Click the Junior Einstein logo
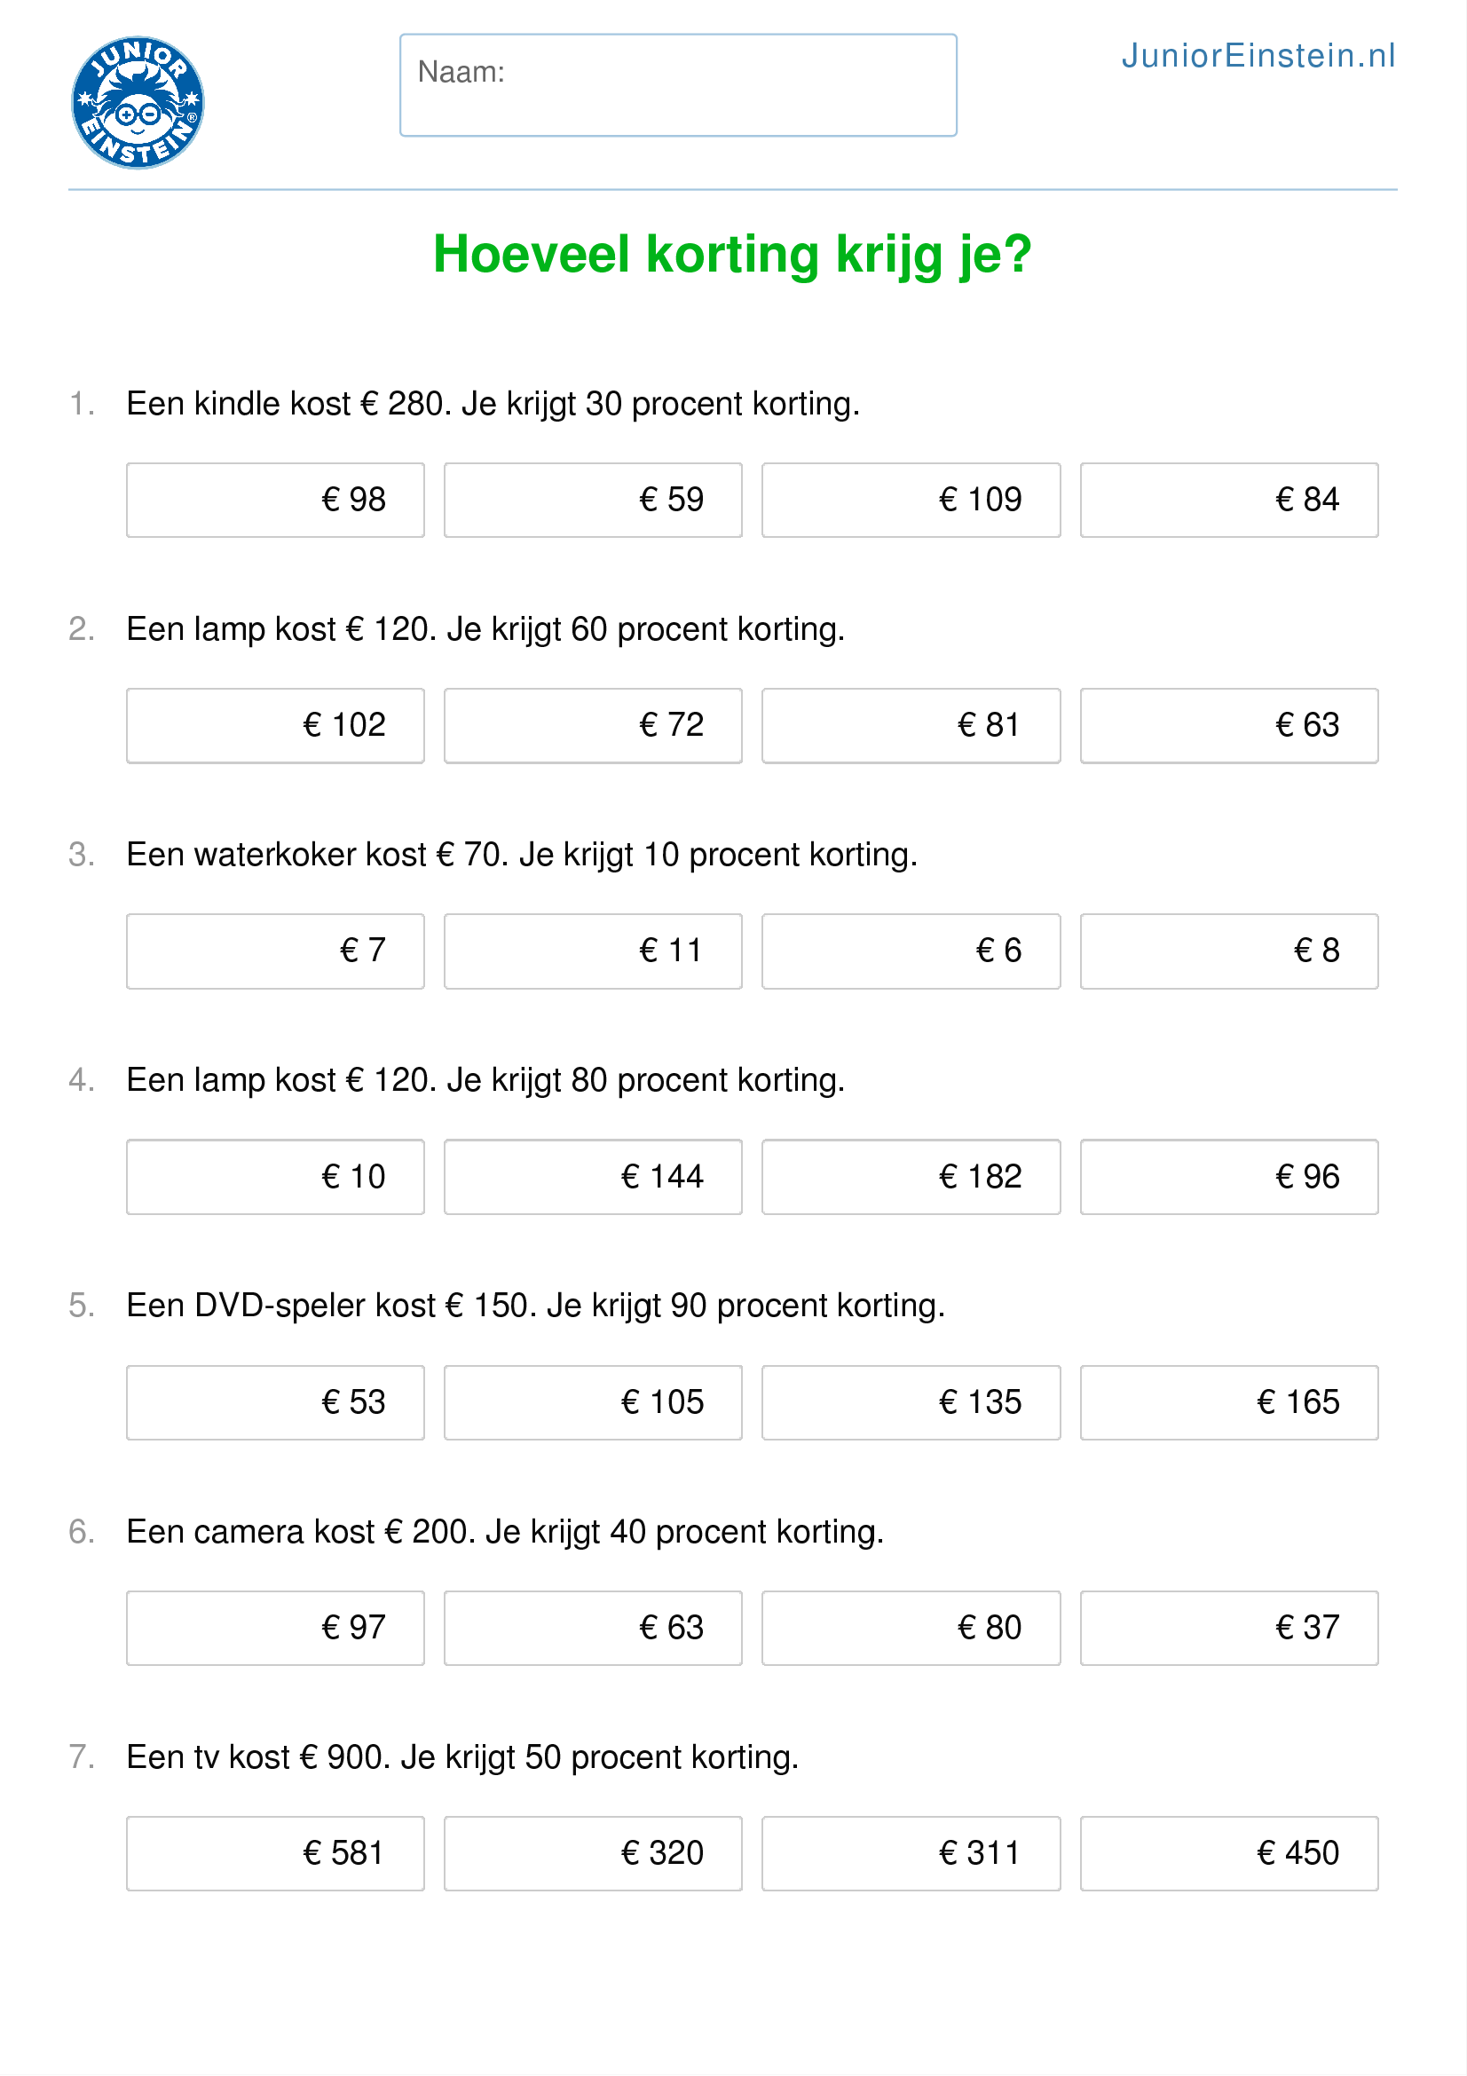 (x=138, y=102)
